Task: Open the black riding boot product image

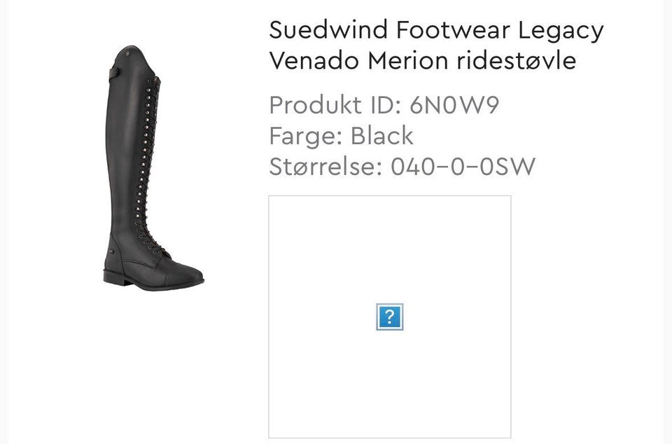Action: [x=153, y=168]
